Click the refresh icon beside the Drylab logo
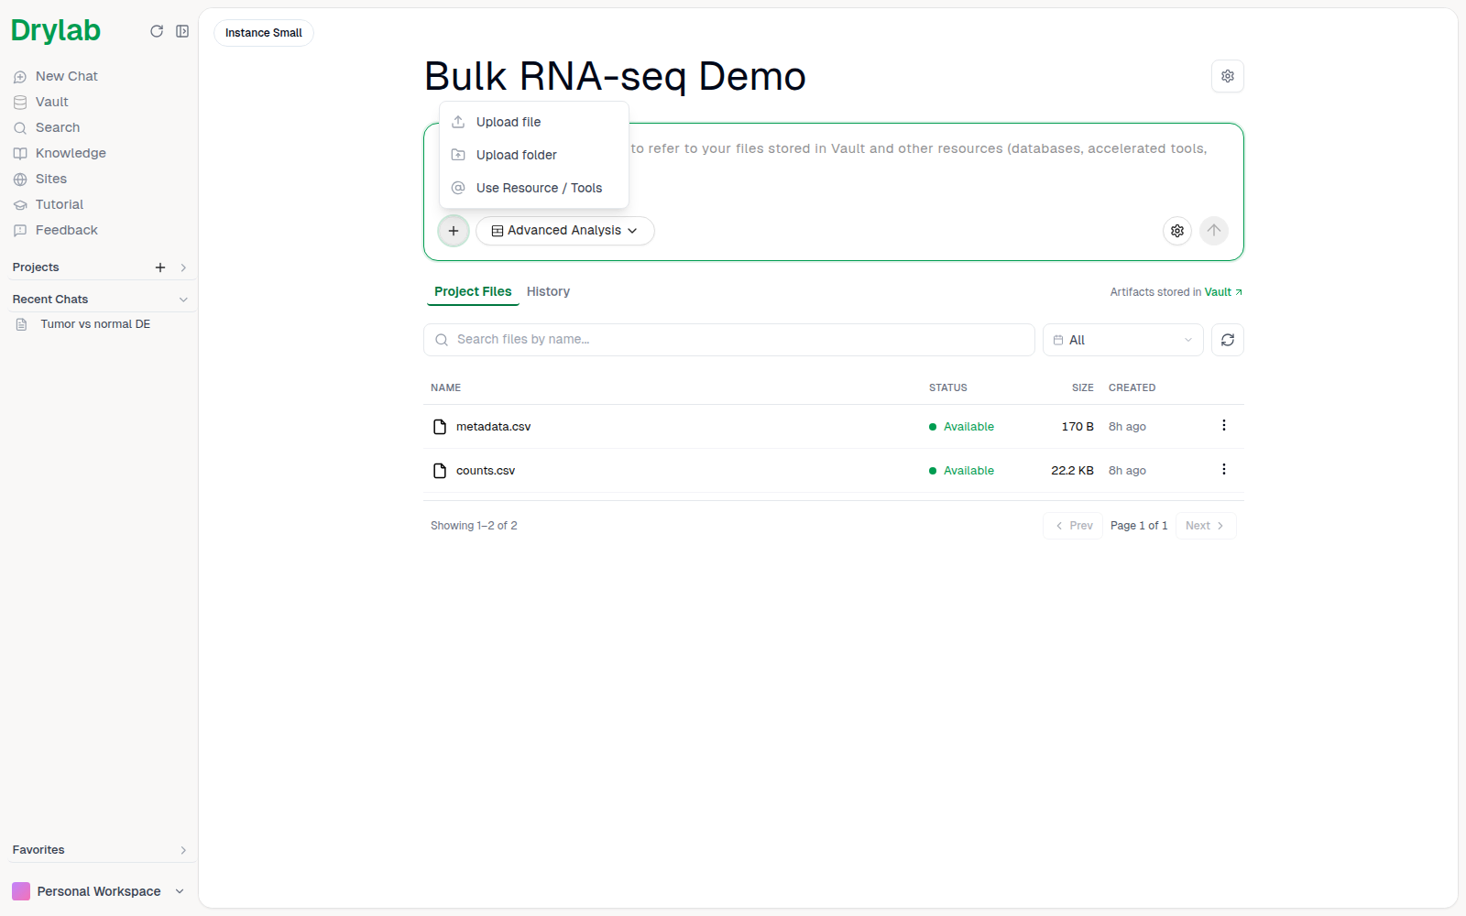The image size is (1466, 916). pyautogui.click(x=157, y=31)
